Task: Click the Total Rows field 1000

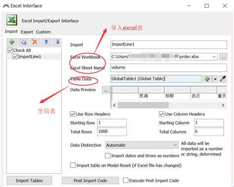Action: (112, 132)
